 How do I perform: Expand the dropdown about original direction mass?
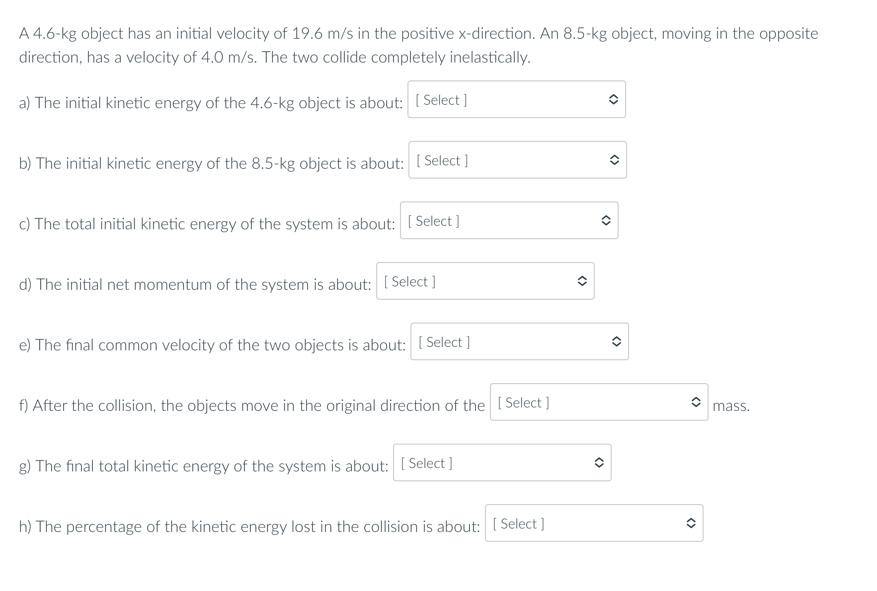(x=599, y=402)
